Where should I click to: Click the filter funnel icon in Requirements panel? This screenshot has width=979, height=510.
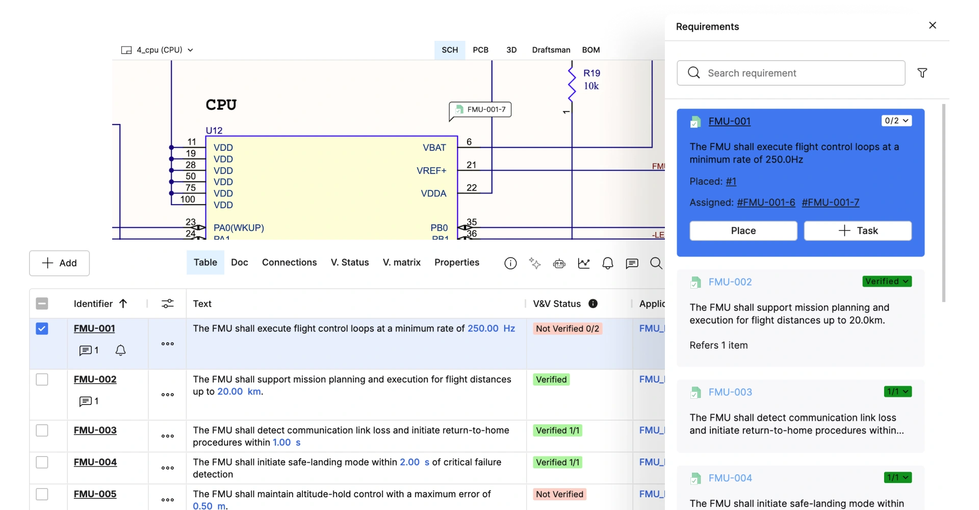pyautogui.click(x=922, y=73)
